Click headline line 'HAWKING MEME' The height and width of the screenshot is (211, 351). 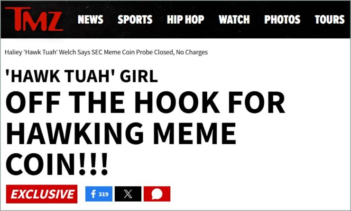tap(121, 133)
